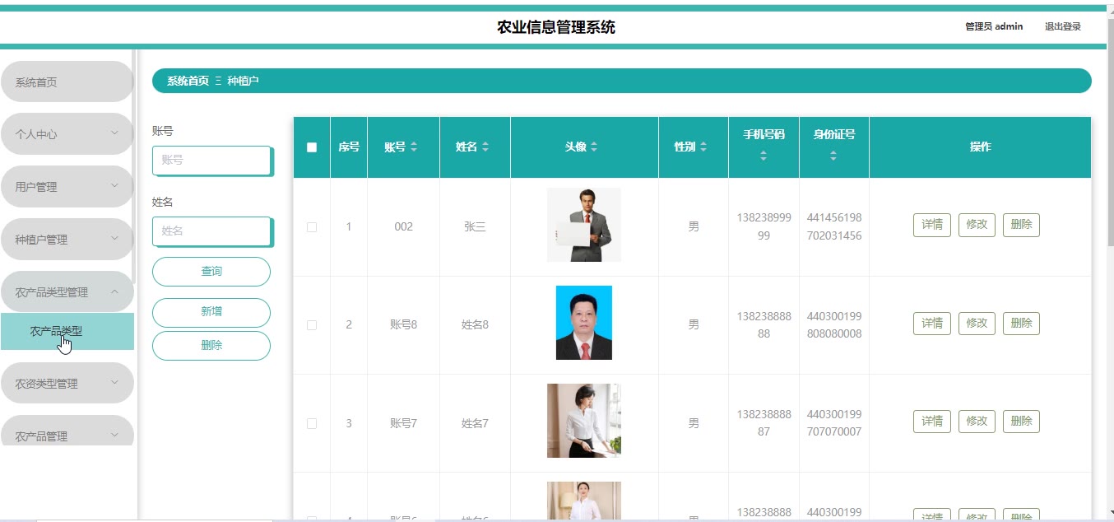Sort table by 身份证号 column arrows
The height and width of the screenshot is (522, 1114).
coord(833,156)
